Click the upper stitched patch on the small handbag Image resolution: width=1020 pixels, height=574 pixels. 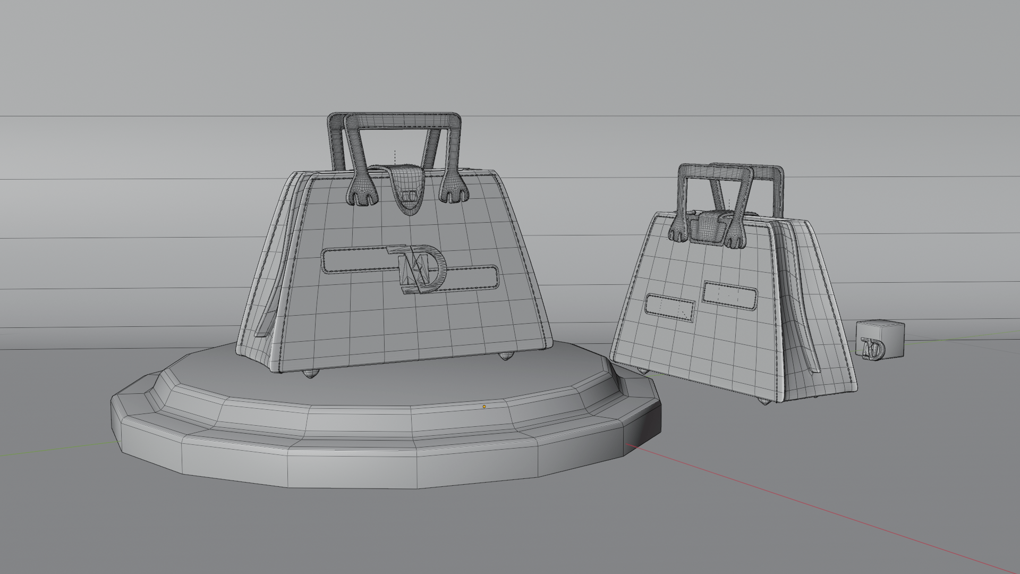730,295
